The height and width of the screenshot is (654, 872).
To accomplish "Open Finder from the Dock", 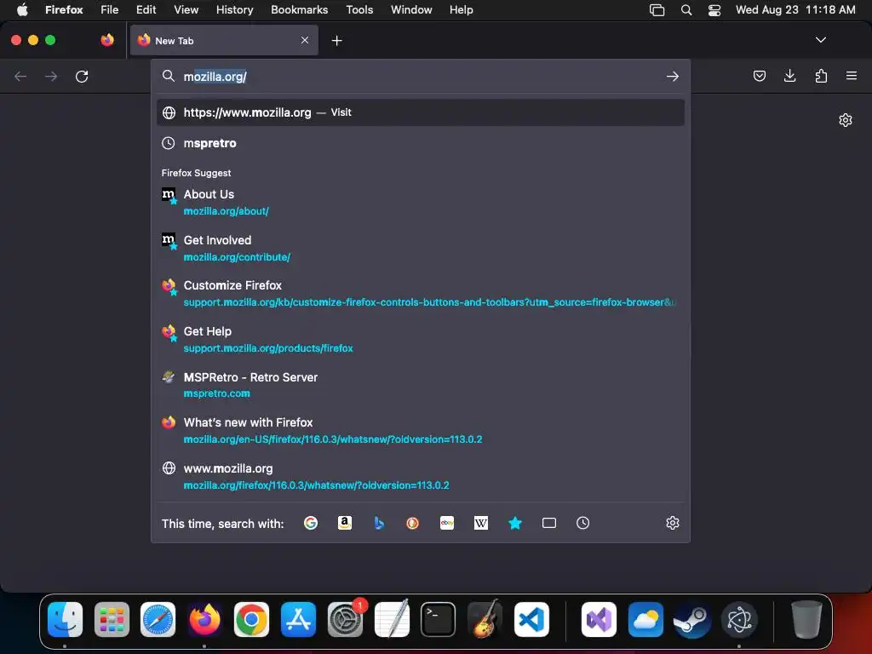I will point(65,619).
